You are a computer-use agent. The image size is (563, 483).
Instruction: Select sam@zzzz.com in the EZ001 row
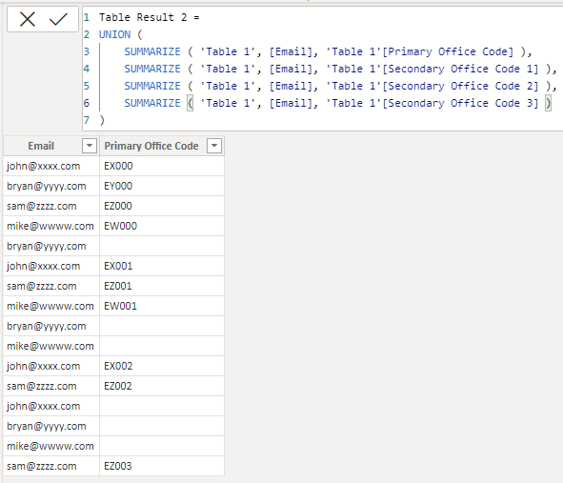pos(51,286)
